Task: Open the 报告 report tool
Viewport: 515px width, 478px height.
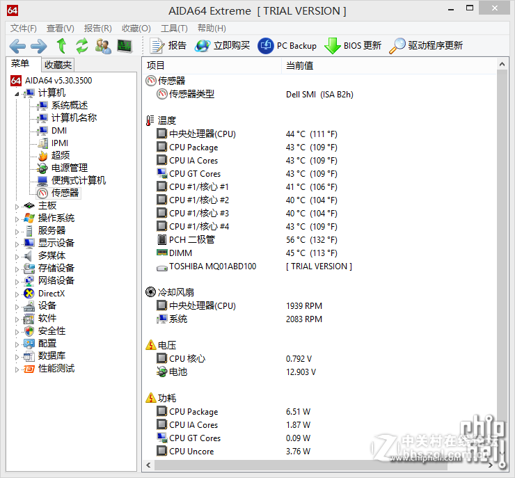Action: click(168, 46)
